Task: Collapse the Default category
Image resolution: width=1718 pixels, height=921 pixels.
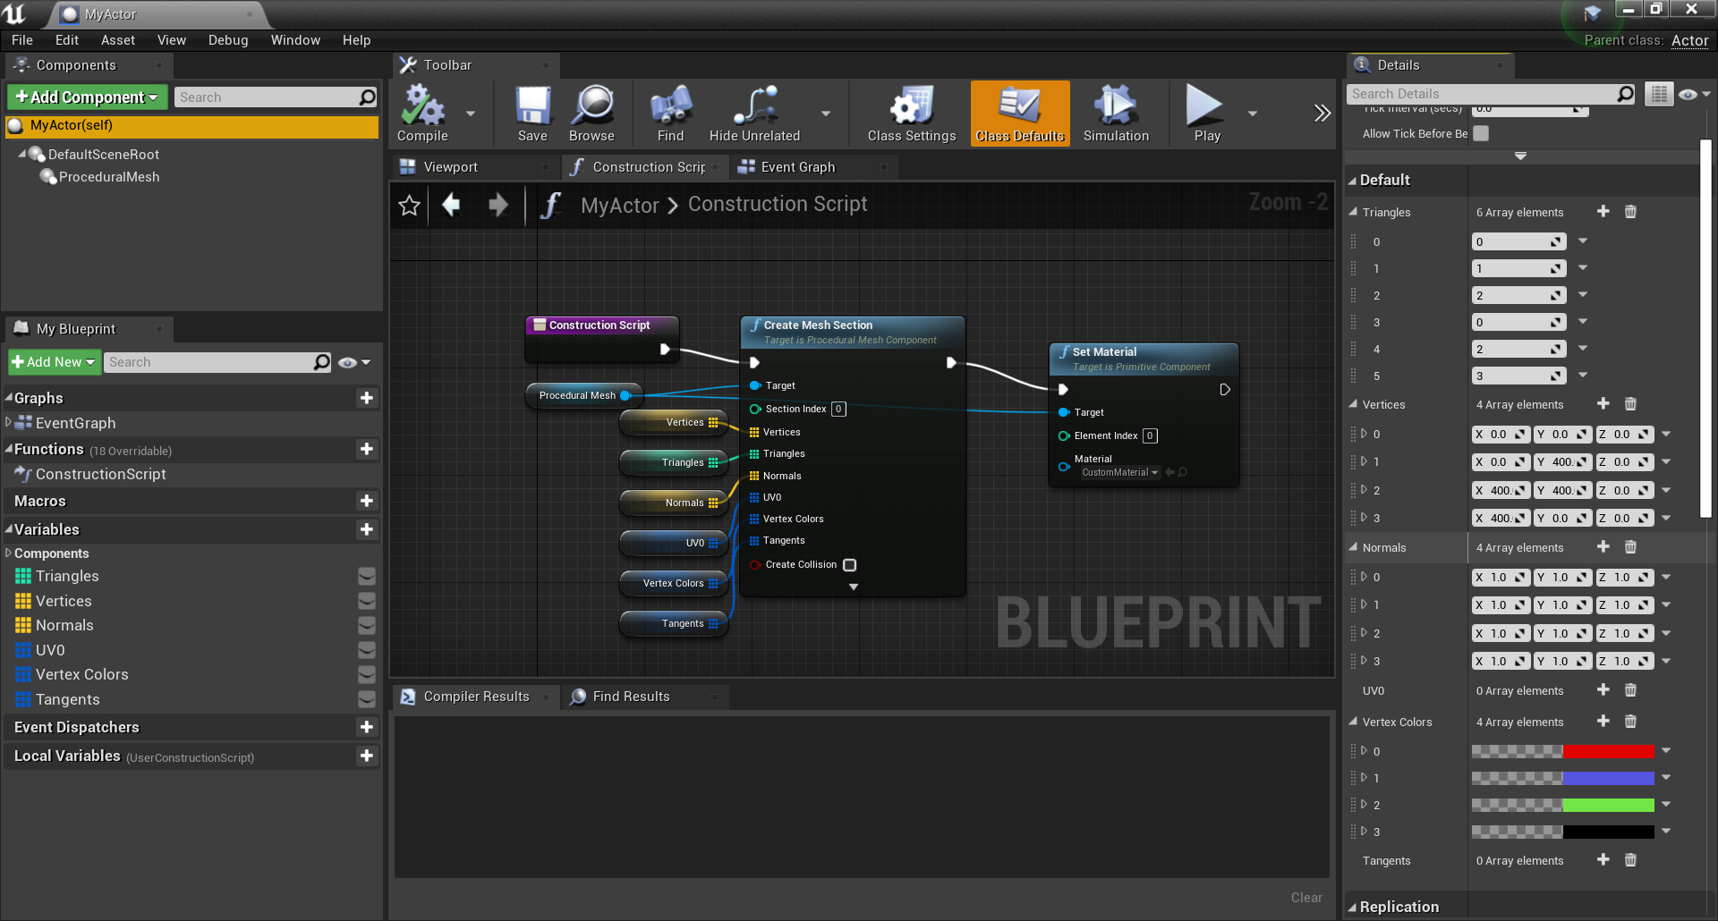Action: (1352, 180)
